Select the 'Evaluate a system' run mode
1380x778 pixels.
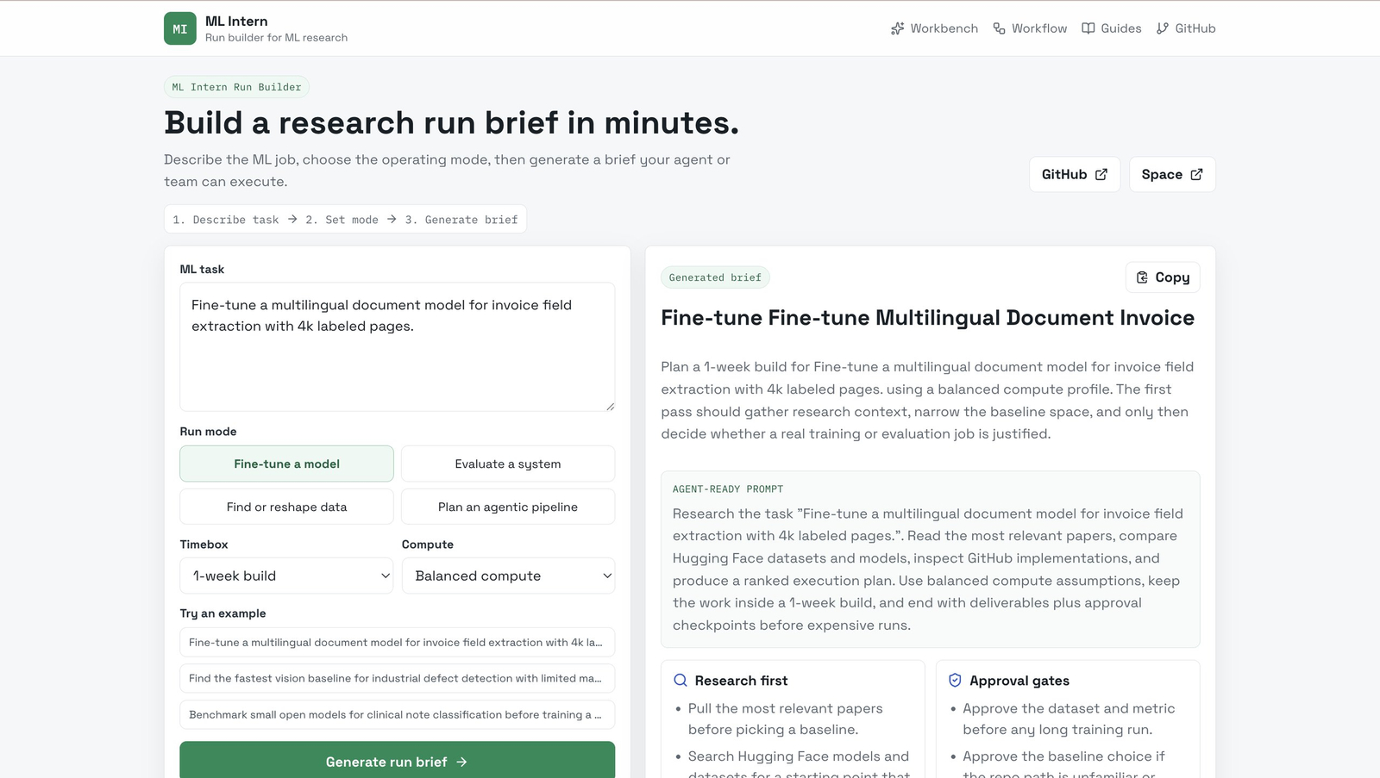click(x=507, y=464)
